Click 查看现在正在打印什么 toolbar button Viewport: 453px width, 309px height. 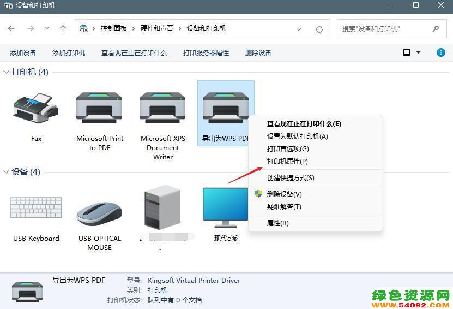[x=134, y=52]
